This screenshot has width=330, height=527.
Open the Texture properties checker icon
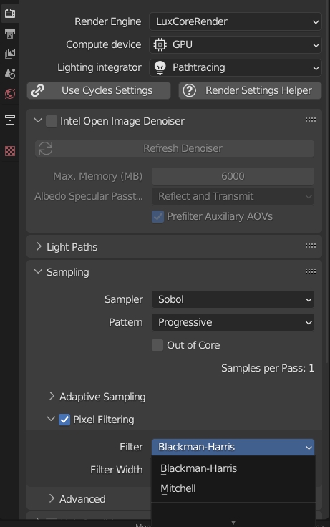point(10,151)
